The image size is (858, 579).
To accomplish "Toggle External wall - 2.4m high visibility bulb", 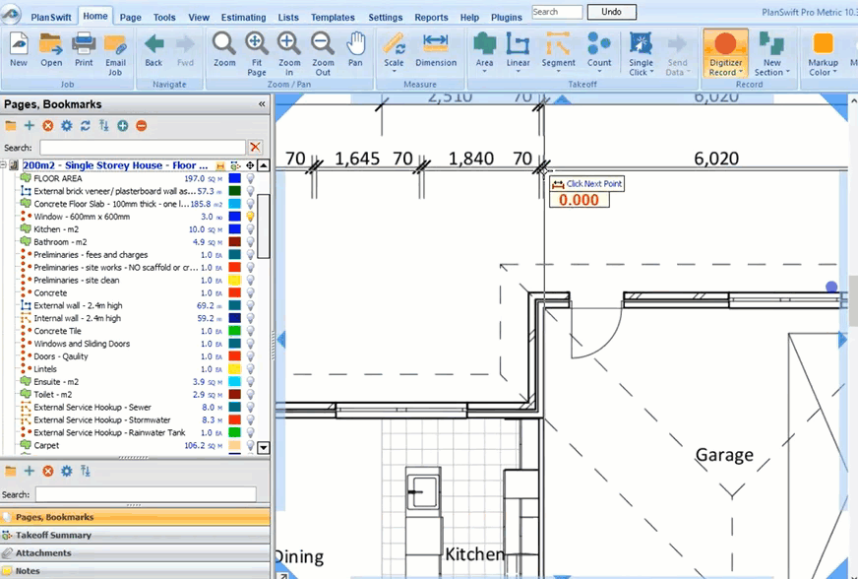I will point(250,305).
